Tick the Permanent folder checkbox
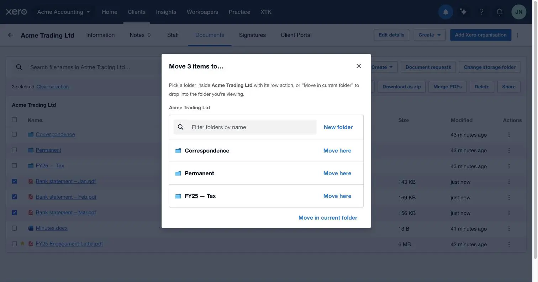Viewport: 538px width, 282px height. [14, 150]
